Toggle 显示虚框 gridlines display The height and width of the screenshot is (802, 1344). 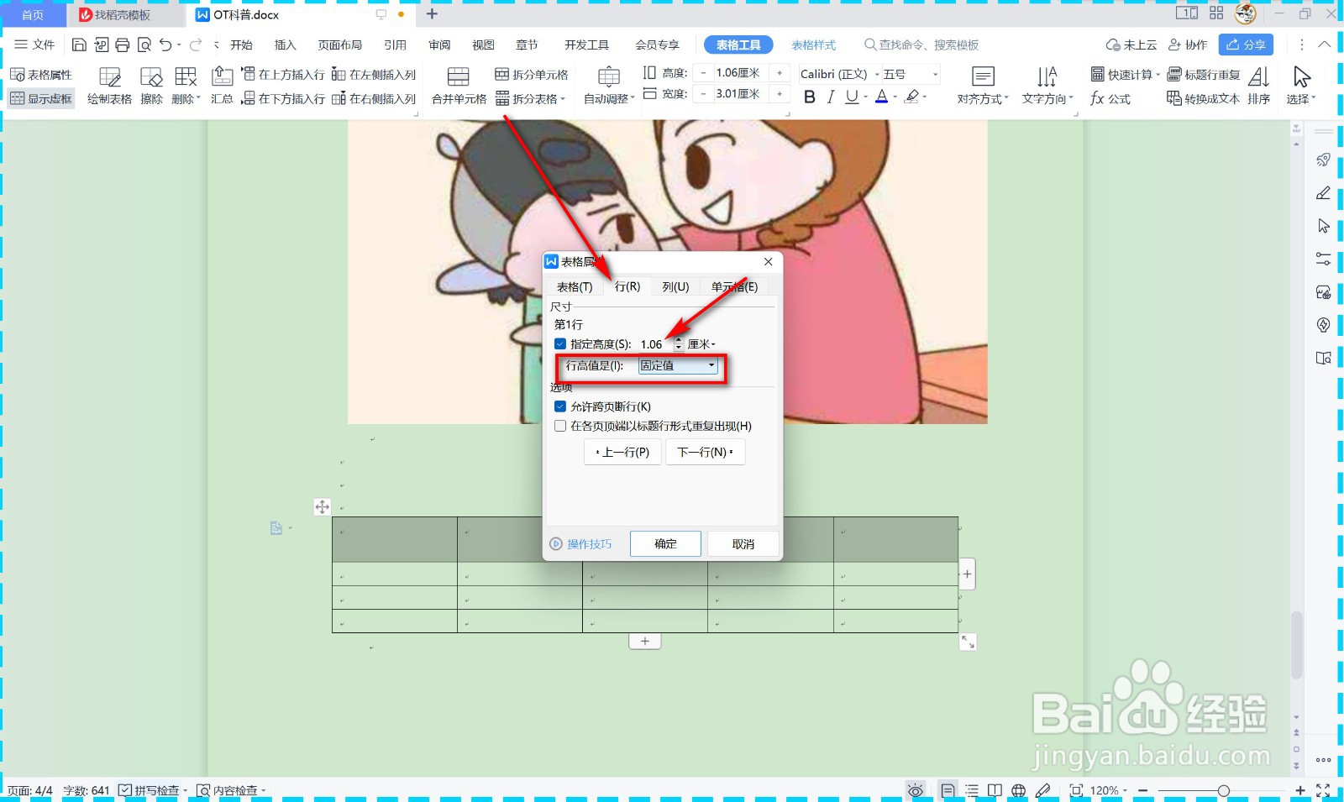41,98
